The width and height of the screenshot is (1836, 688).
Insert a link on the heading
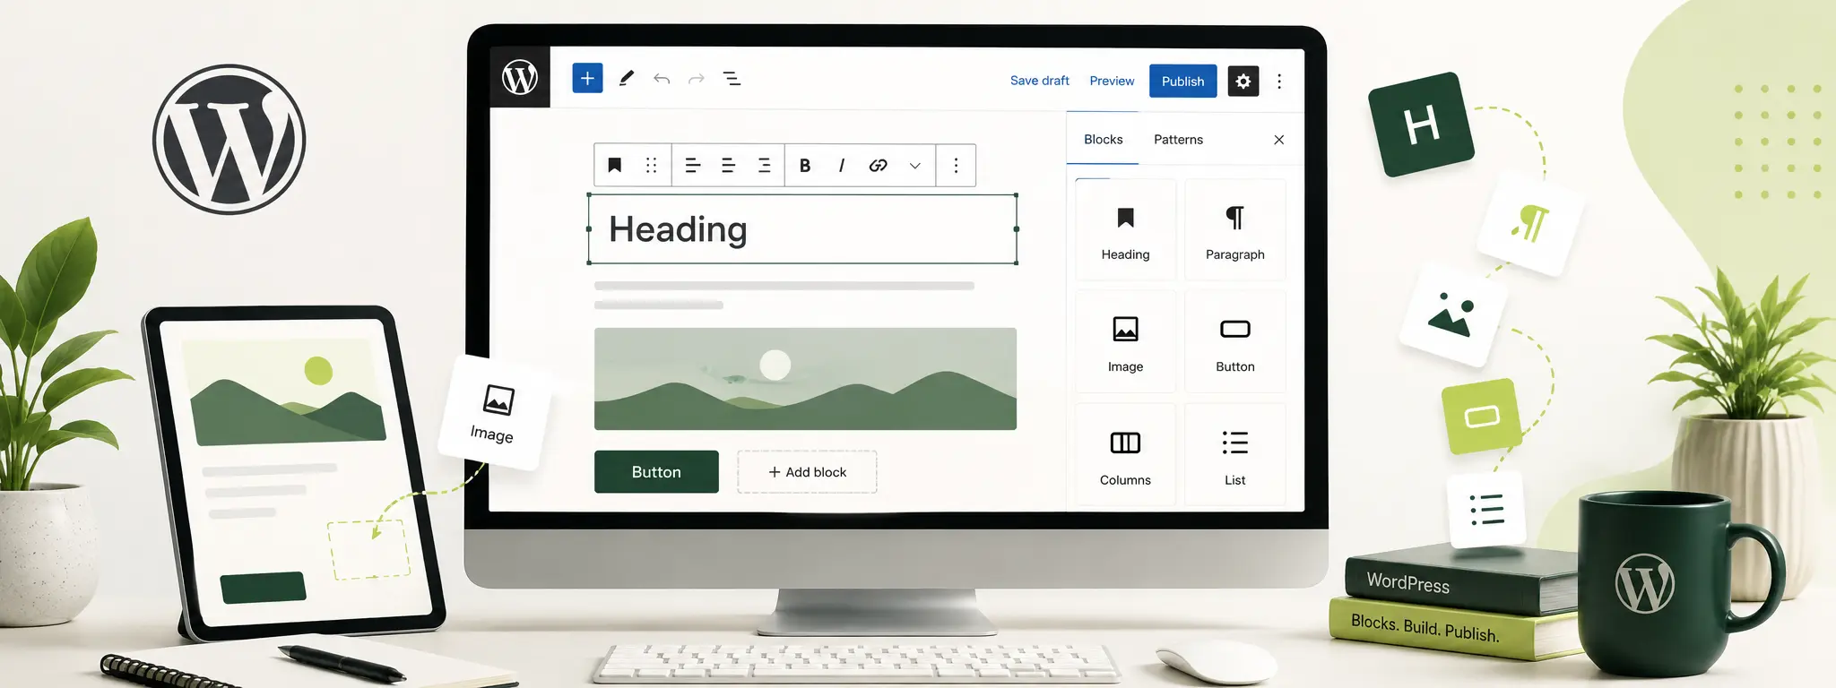point(879,165)
